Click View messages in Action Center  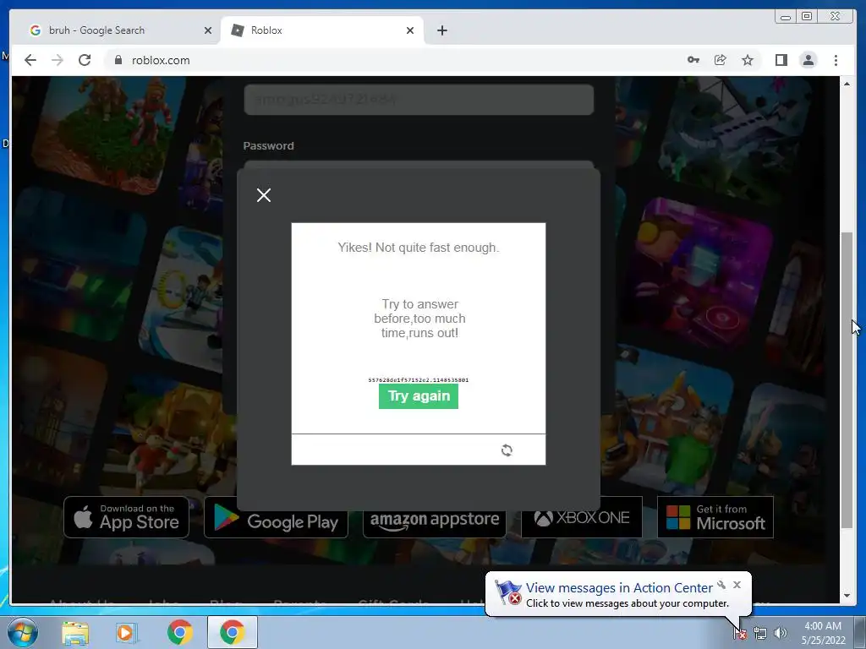click(619, 588)
